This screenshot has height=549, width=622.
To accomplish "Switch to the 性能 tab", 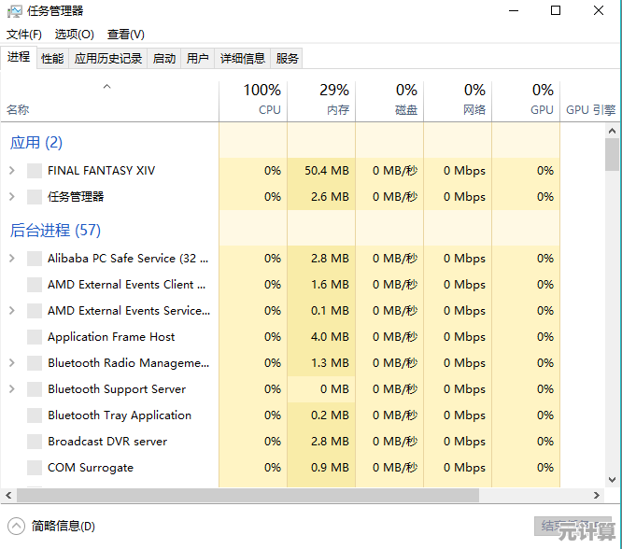I will tap(52, 58).
